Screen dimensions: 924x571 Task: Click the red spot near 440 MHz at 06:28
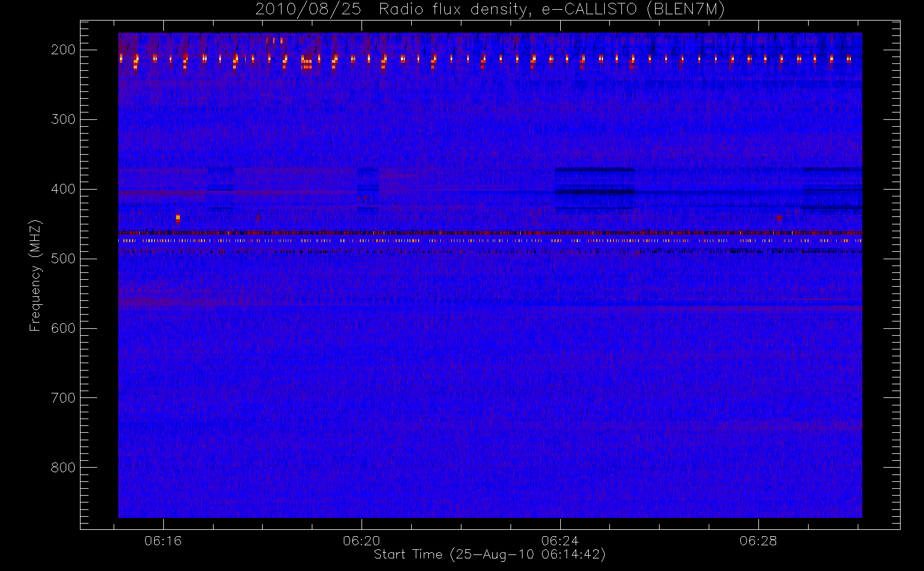(779, 217)
